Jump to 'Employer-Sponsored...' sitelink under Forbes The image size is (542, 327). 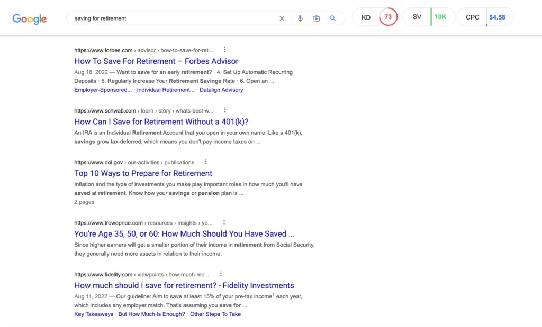(x=103, y=90)
